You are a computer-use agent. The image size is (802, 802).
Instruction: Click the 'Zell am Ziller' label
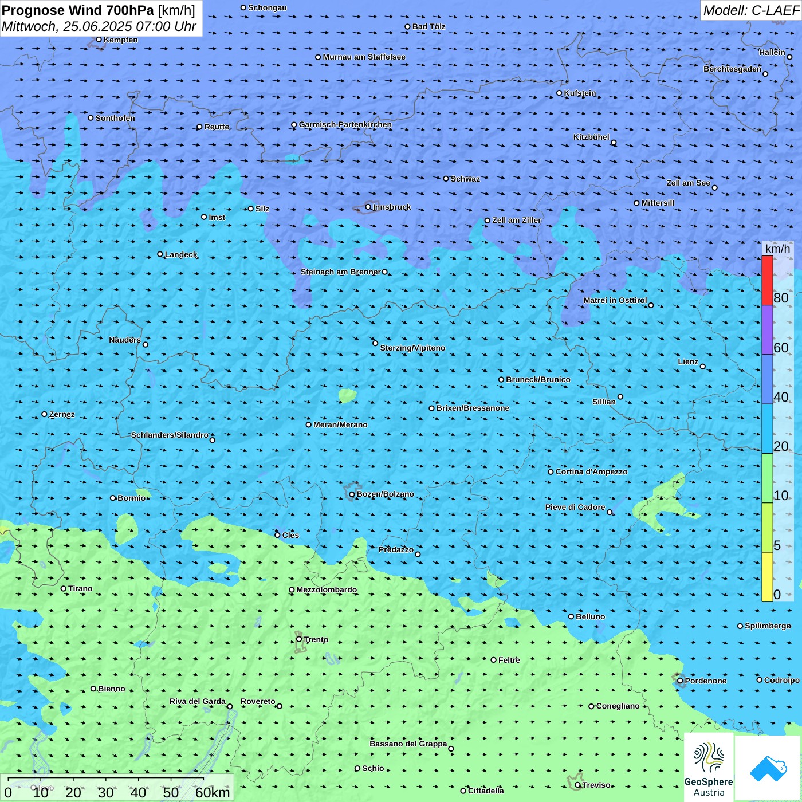pyautogui.click(x=517, y=220)
